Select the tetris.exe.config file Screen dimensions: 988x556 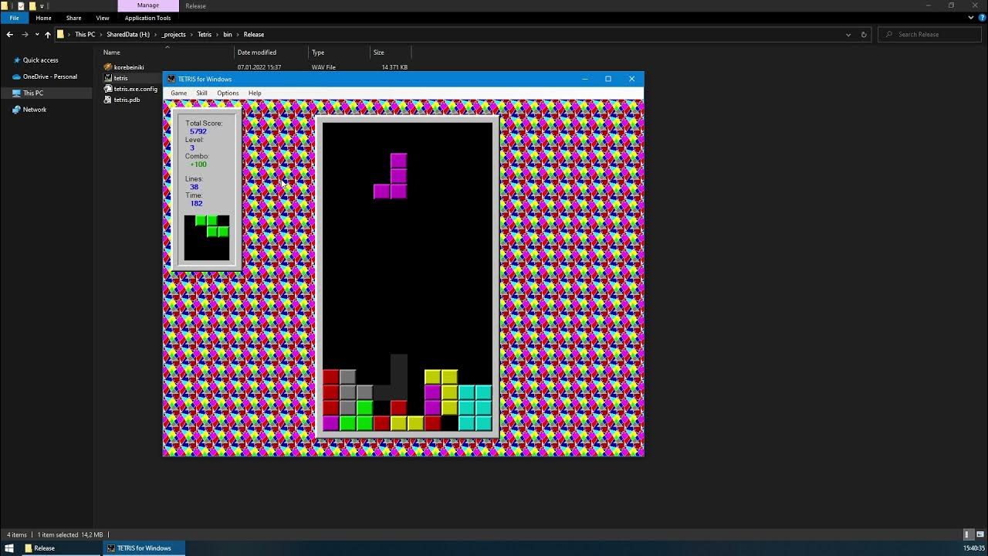(x=136, y=89)
